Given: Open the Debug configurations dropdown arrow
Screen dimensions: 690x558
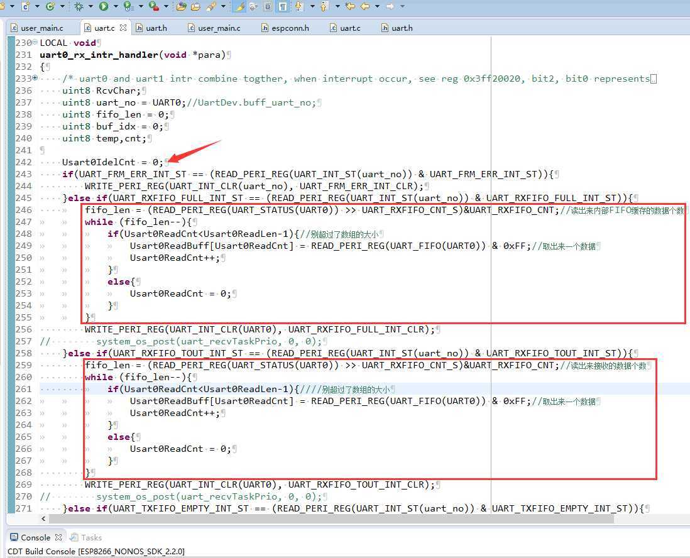Looking at the screenshot, I should click(x=90, y=6).
